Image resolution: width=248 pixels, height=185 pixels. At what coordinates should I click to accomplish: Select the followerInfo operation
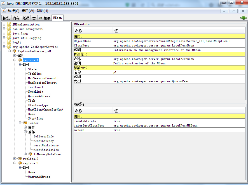point(43,136)
